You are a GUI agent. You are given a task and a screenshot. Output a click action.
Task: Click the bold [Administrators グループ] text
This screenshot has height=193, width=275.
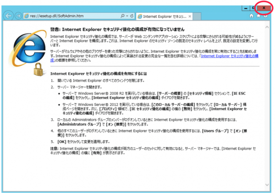[x=79, y=124]
